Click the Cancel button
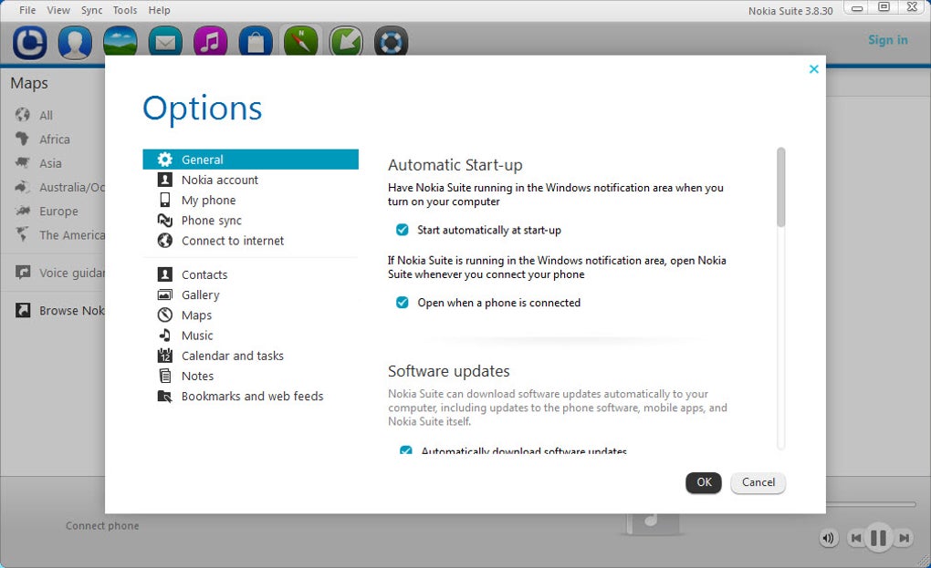 (758, 482)
